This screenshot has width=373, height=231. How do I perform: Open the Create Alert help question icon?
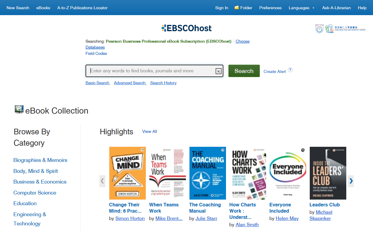290,70
